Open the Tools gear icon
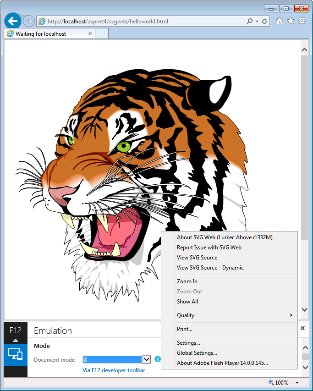This screenshot has height=391, width=313. pos(302,21)
